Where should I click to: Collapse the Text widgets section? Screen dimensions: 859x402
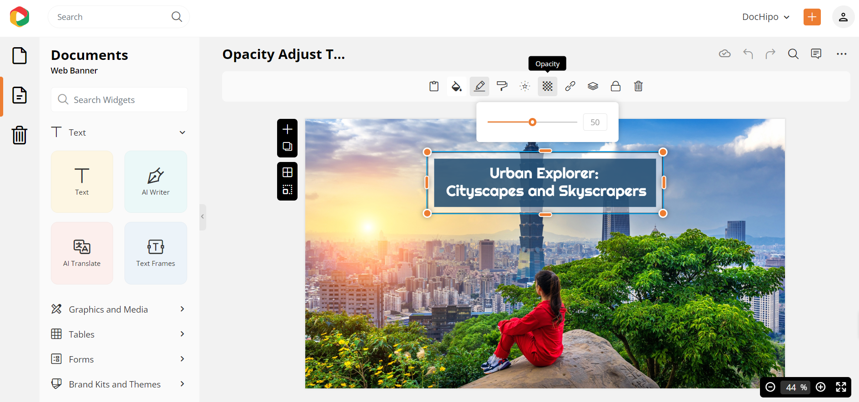click(x=182, y=132)
